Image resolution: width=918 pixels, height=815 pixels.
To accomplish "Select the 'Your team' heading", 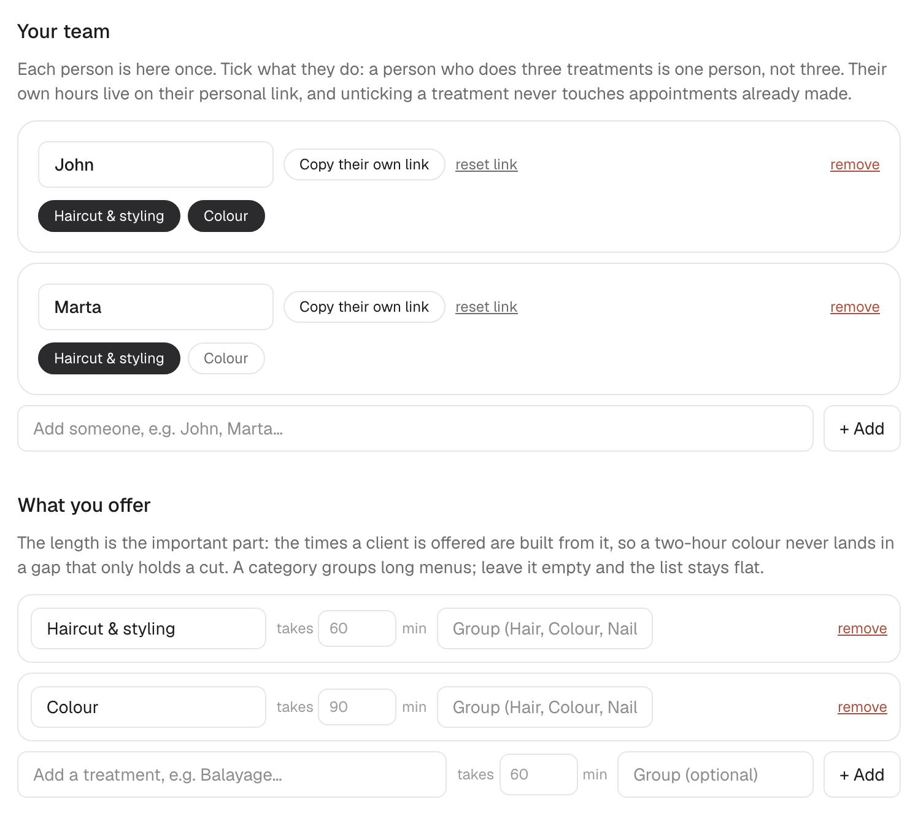I will click(64, 31).
